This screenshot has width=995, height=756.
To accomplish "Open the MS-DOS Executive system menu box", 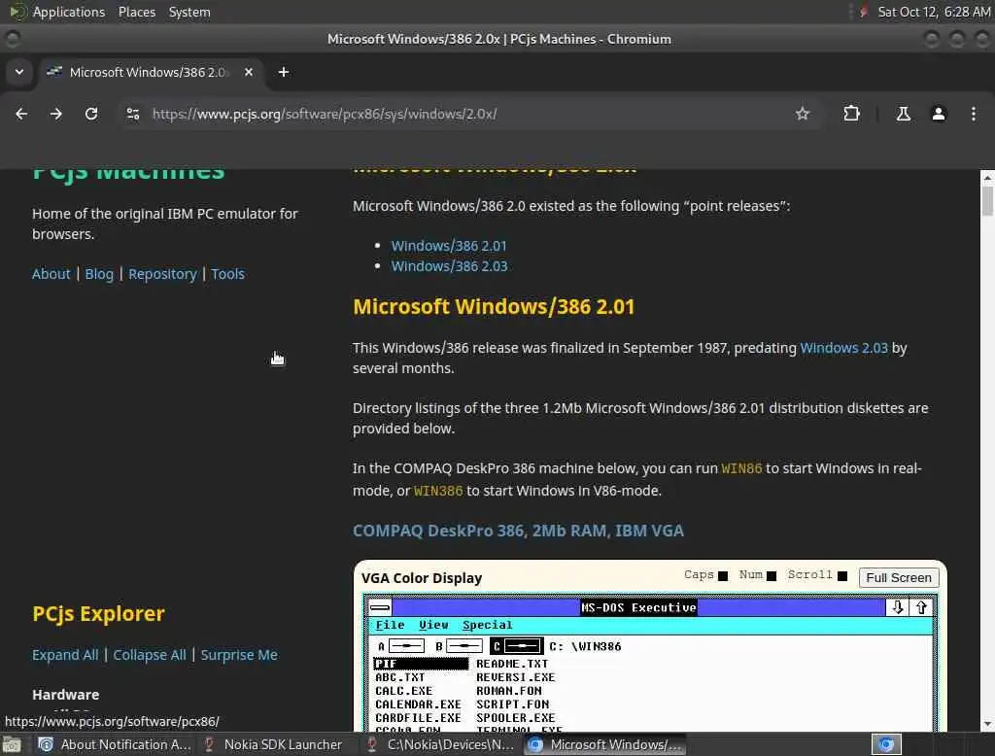I will click(x=380, y=607).
